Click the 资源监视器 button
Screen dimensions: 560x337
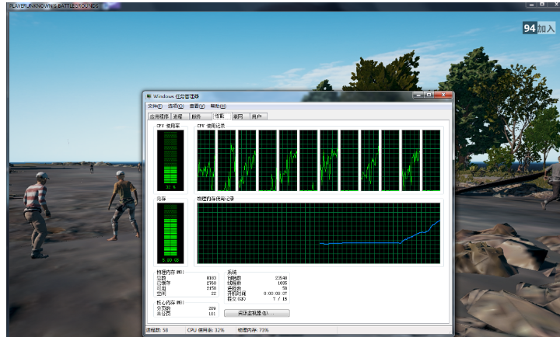pos(257,313)
